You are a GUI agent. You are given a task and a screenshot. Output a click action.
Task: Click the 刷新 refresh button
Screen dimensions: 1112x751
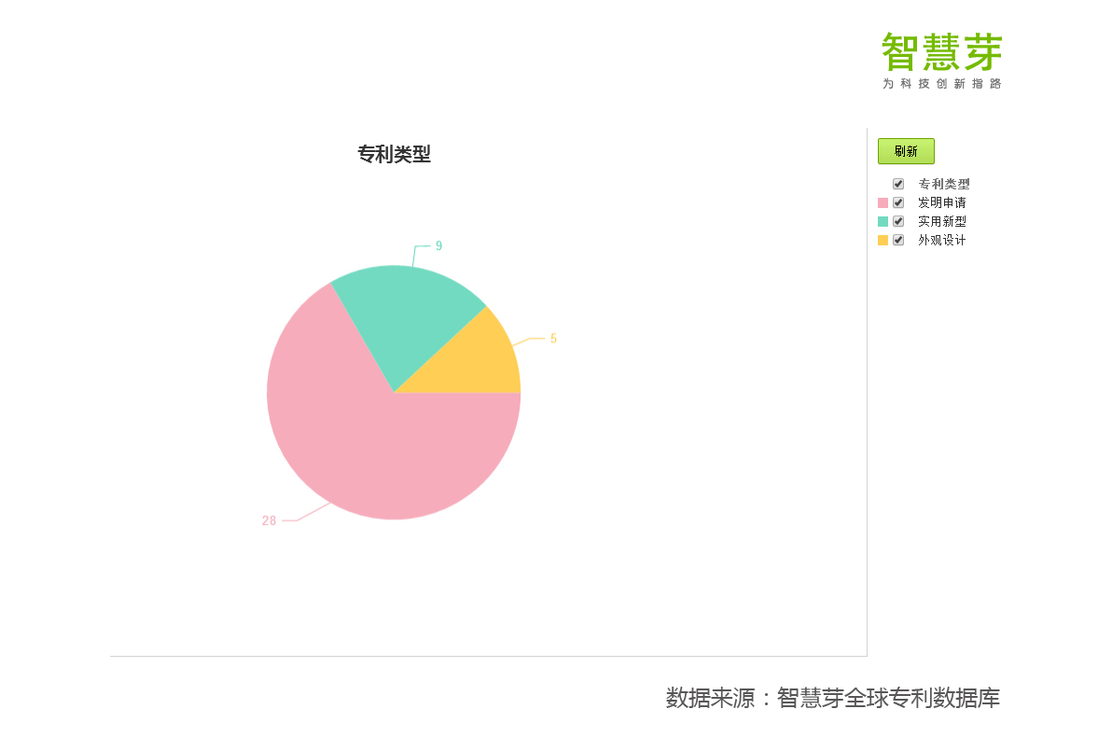[x=906, y=151]
